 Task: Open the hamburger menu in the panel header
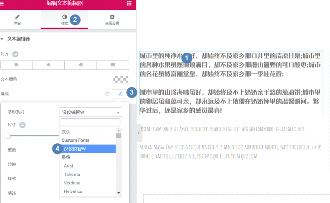click(x=2, y=3)
